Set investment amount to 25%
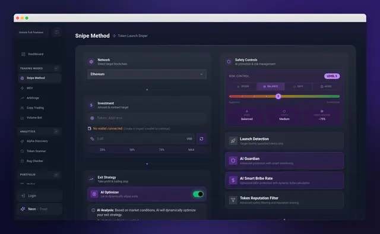 pos(103,150)
